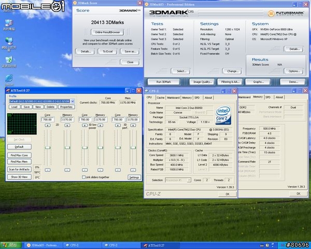311x249 pixels.
Task: Open the Recycle Bin desktop icon
Action: coord(9,62)
